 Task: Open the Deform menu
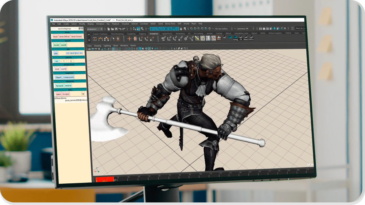coord(134,24)
